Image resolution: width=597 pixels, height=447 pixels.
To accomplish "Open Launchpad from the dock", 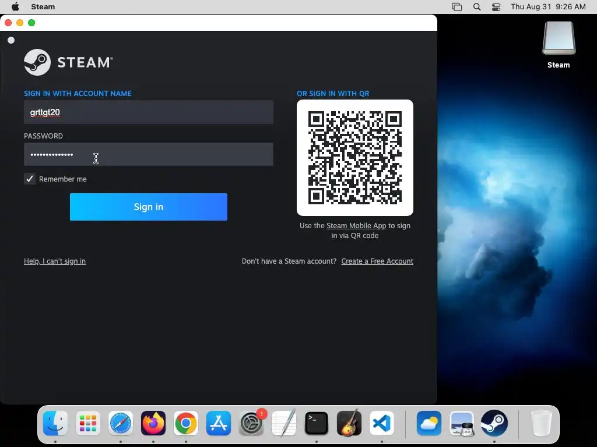I will (88, 423).
